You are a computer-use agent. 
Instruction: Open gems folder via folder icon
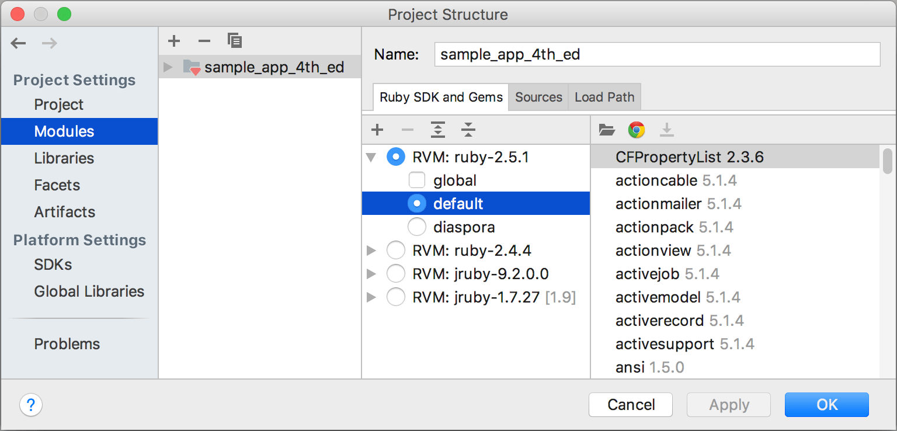coord(606,130)
